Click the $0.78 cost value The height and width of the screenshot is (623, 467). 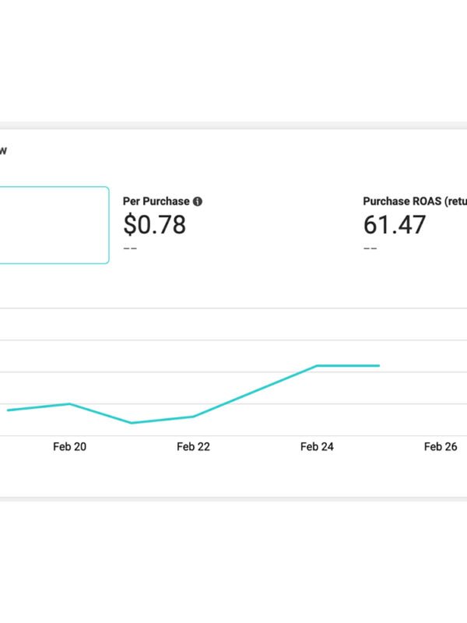click(x=154, y=225)
